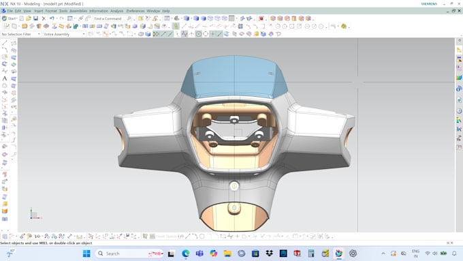Open the Insert menu
The width and height of the screenshot is (463, 261).
[38, 11]
